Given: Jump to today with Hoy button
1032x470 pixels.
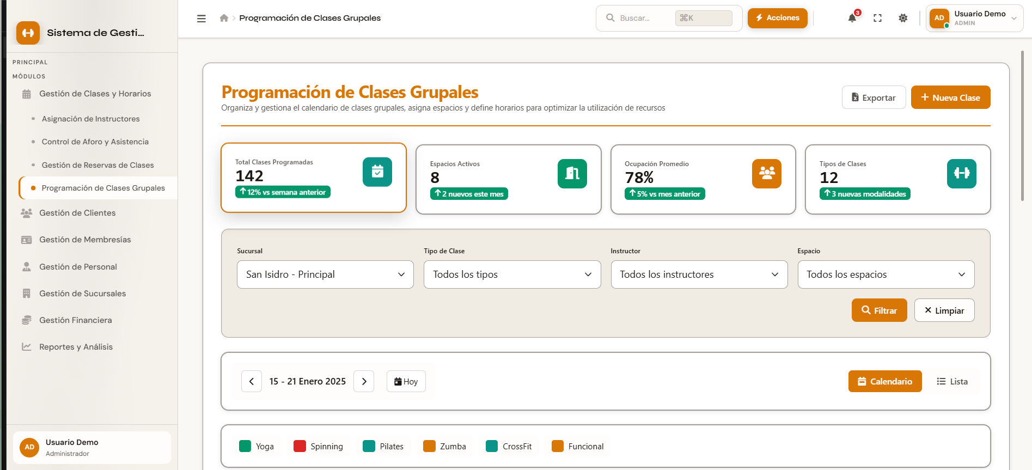Looking at the screenshot, I should (406, 381).
